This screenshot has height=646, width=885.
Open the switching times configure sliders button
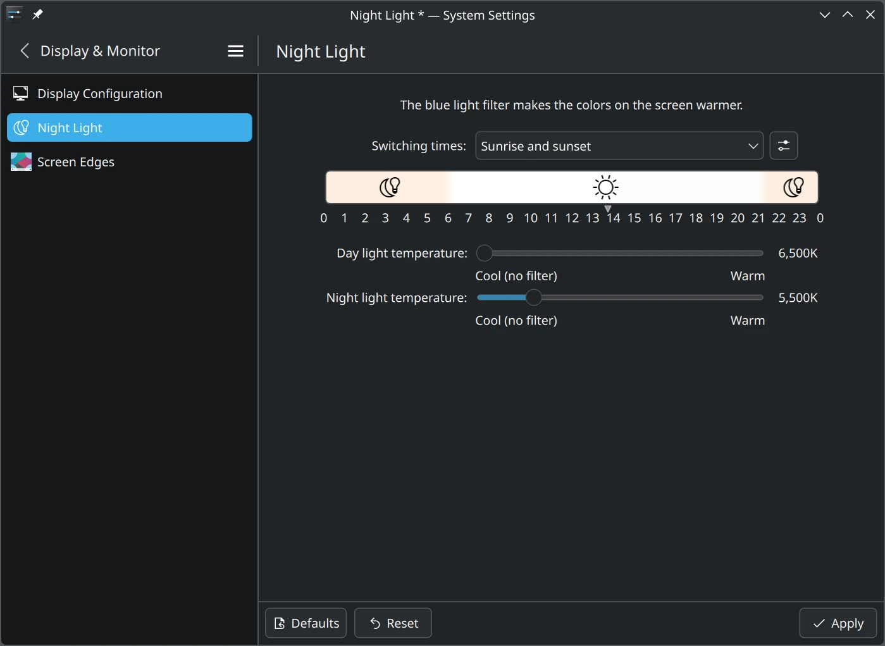click(x=783, y=146)
